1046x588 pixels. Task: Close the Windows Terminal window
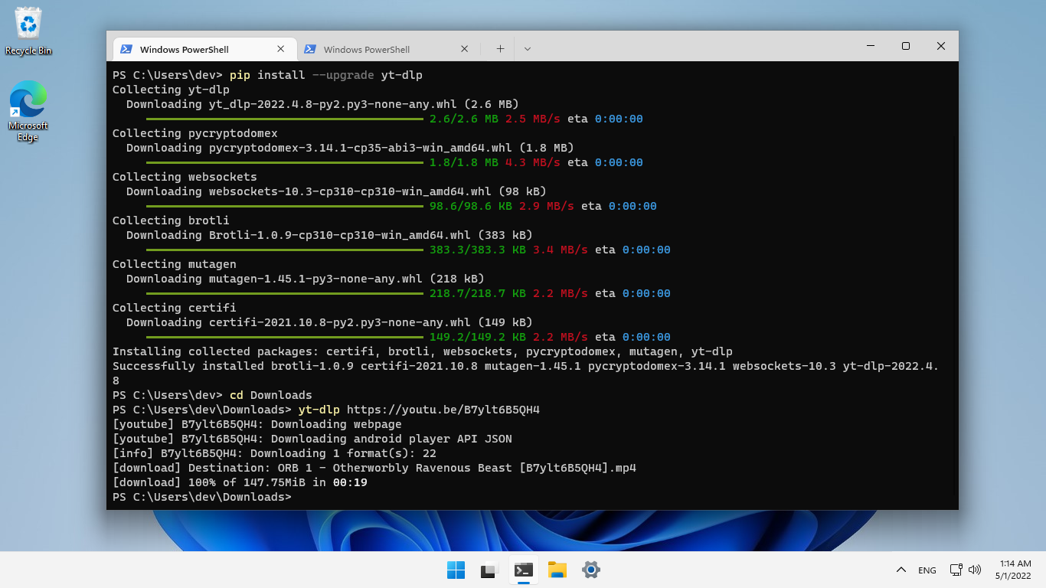click(941, 46)
